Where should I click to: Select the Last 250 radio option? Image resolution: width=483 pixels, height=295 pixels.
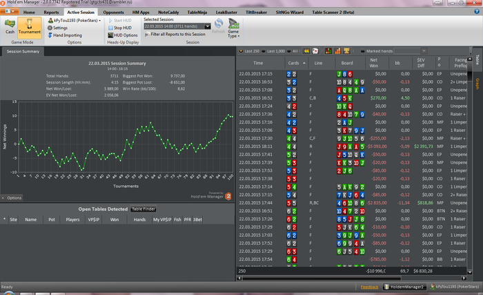(x=250, y=51)
